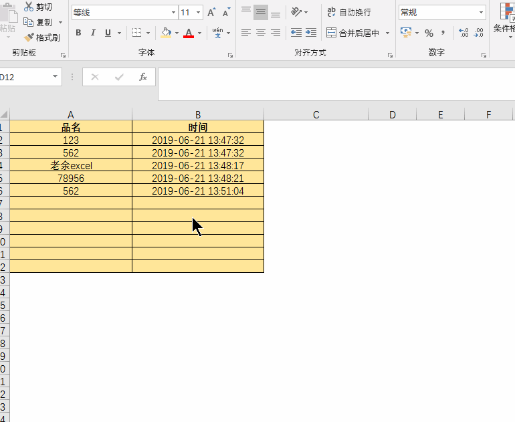Image resolution: width=515 pixels, height=422 pixels.
Task: Open alignment (对齐方式) dialog launcher
Action: click(x=390, y=55)
